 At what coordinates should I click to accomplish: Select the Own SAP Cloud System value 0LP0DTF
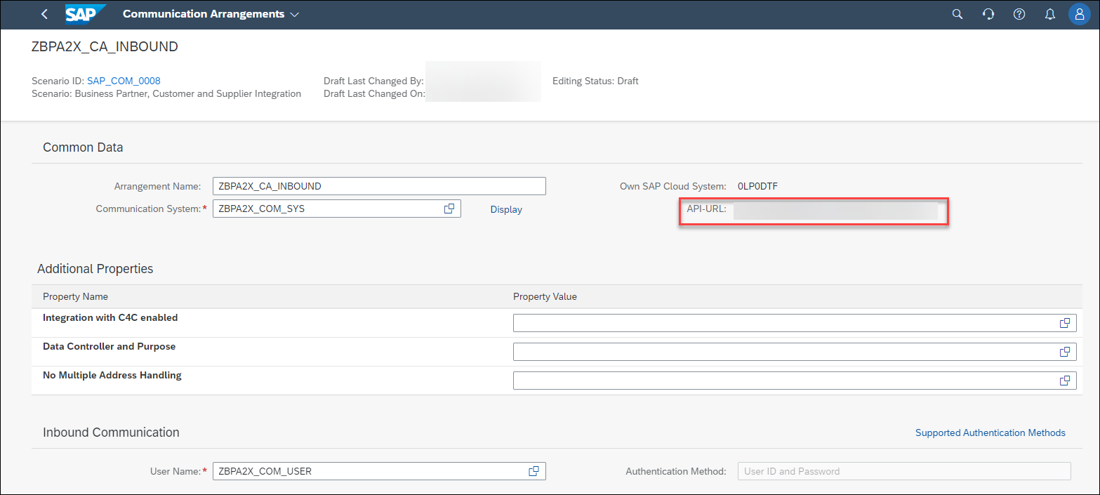pos(757,186)
